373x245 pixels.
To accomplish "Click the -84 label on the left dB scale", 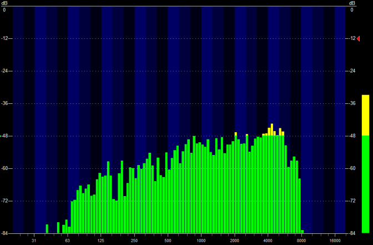I will pos(5,233).
